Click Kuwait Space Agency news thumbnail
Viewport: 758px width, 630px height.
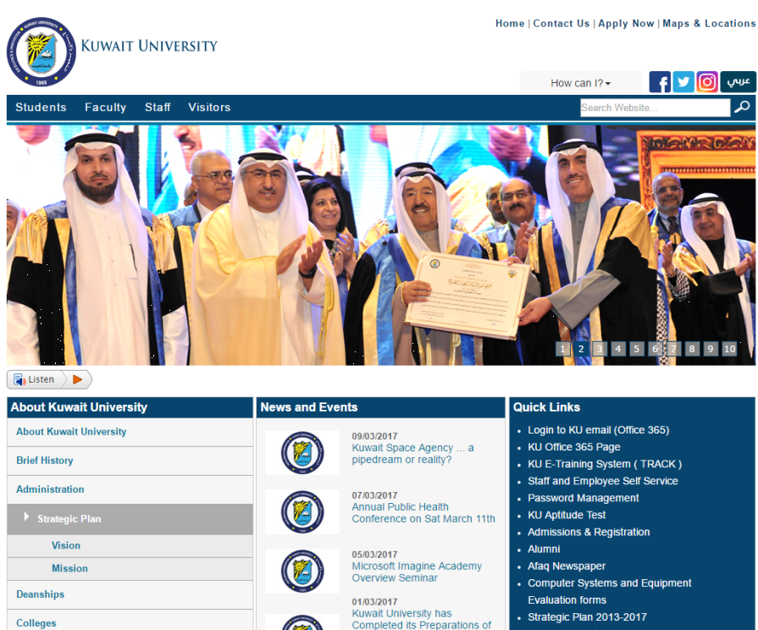click(x=302, y=452)
